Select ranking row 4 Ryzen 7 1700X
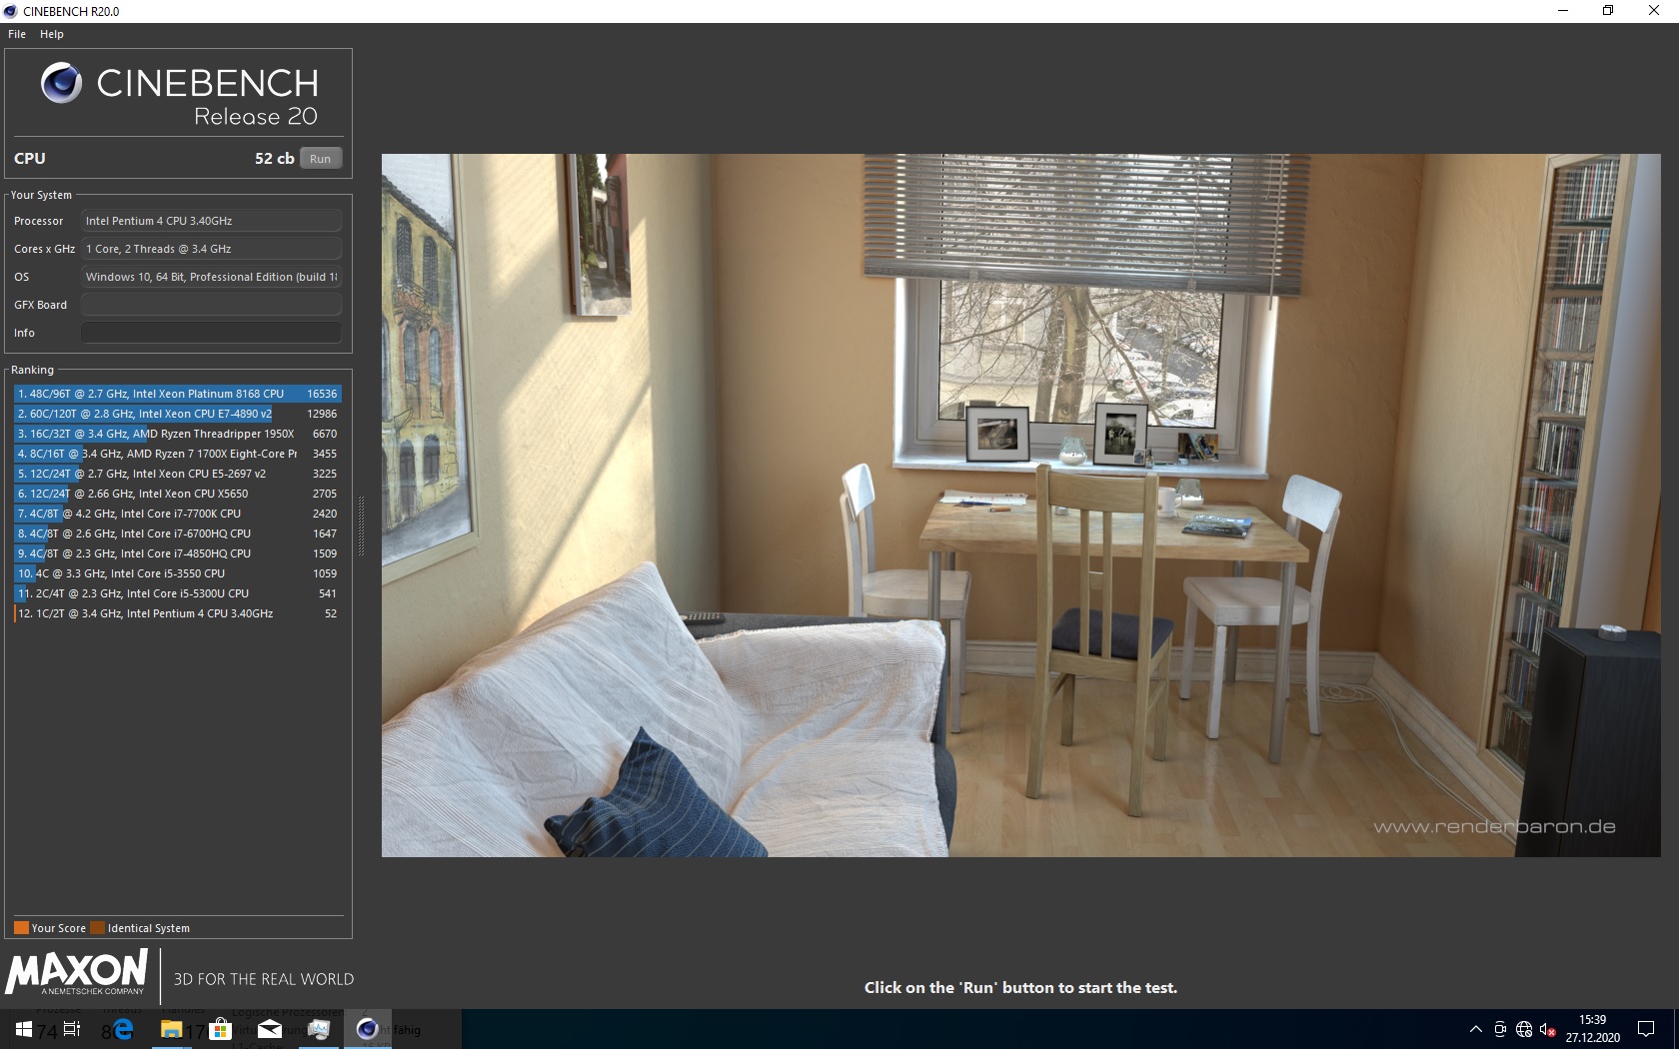 coord(178,454)
